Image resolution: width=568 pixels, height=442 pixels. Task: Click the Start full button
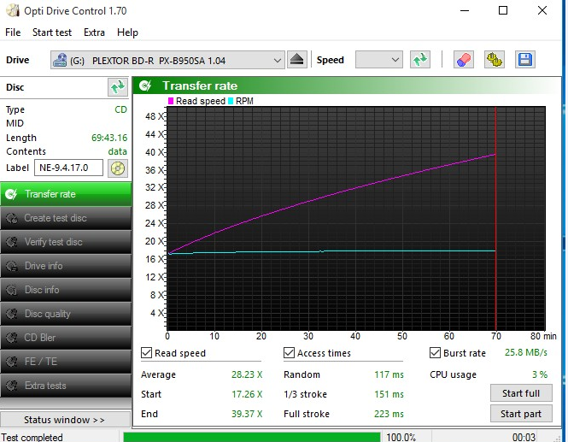[521, 393]
